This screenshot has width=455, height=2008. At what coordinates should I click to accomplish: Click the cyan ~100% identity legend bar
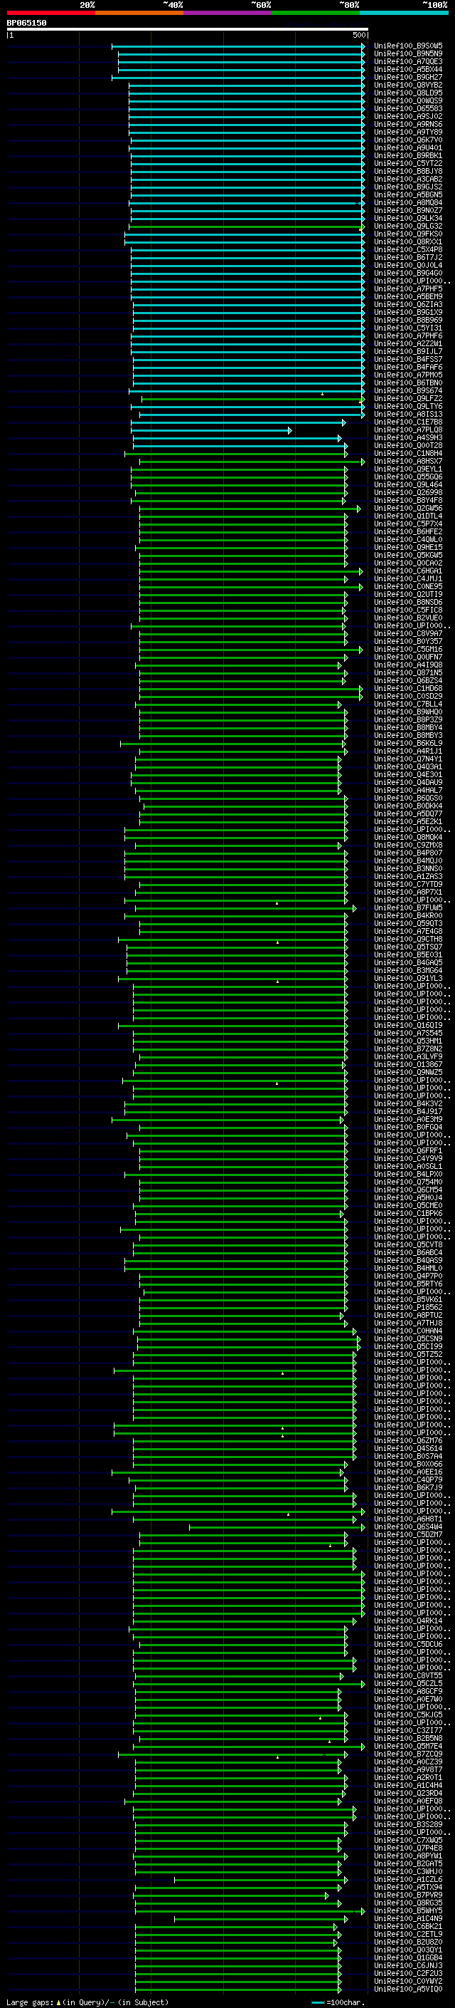click(x=404, y=13)
